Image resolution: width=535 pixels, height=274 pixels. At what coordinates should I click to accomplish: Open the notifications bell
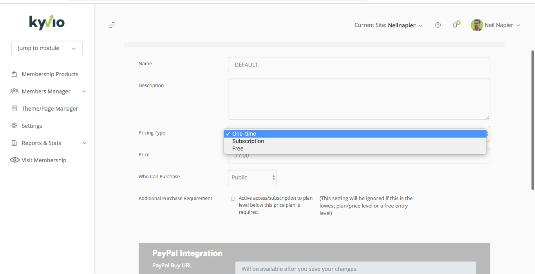(455, 25)
